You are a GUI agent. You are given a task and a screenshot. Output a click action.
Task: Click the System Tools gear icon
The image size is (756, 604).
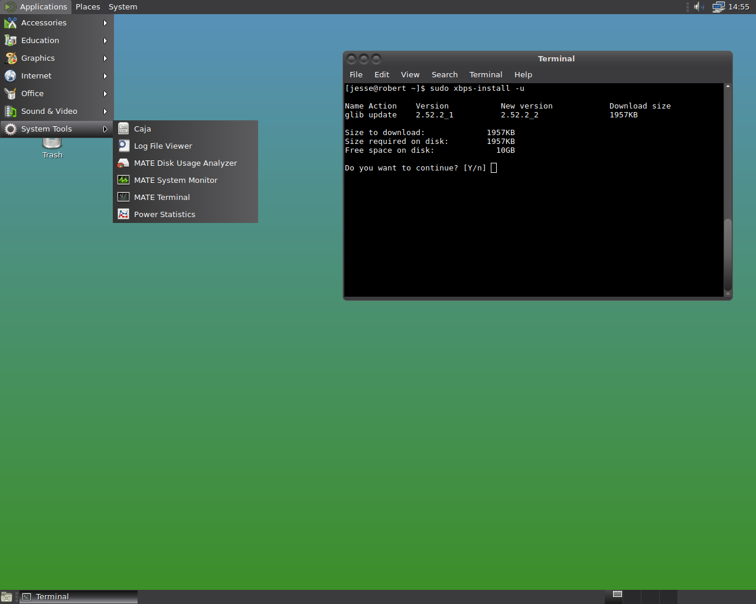pos(11,129)
